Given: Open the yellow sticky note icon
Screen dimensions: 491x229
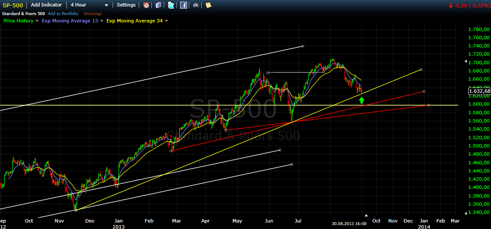Looking at the screenshot, I should pyautogui.click(x=209, y=5).
